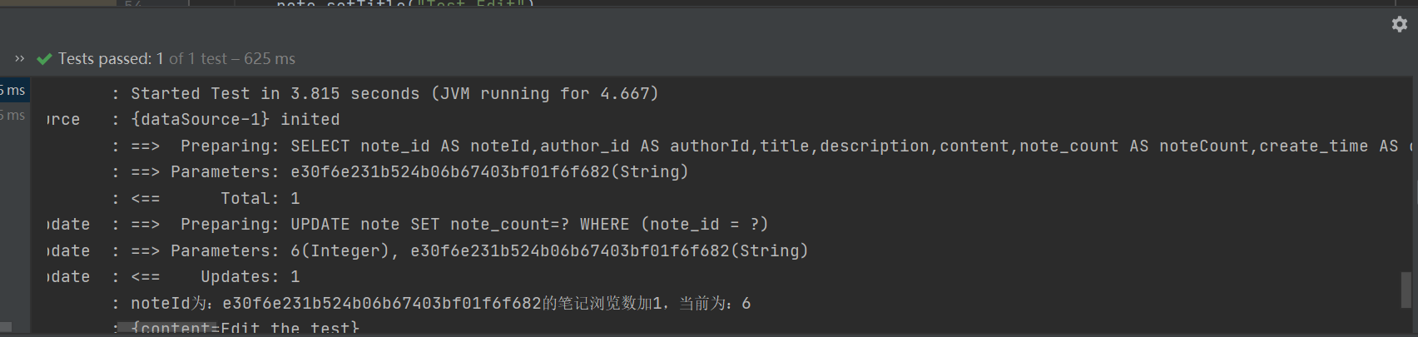Click the noteId log message line
Image resolution: width=1418 pixels, height=337 pixels.
point(440,303)
